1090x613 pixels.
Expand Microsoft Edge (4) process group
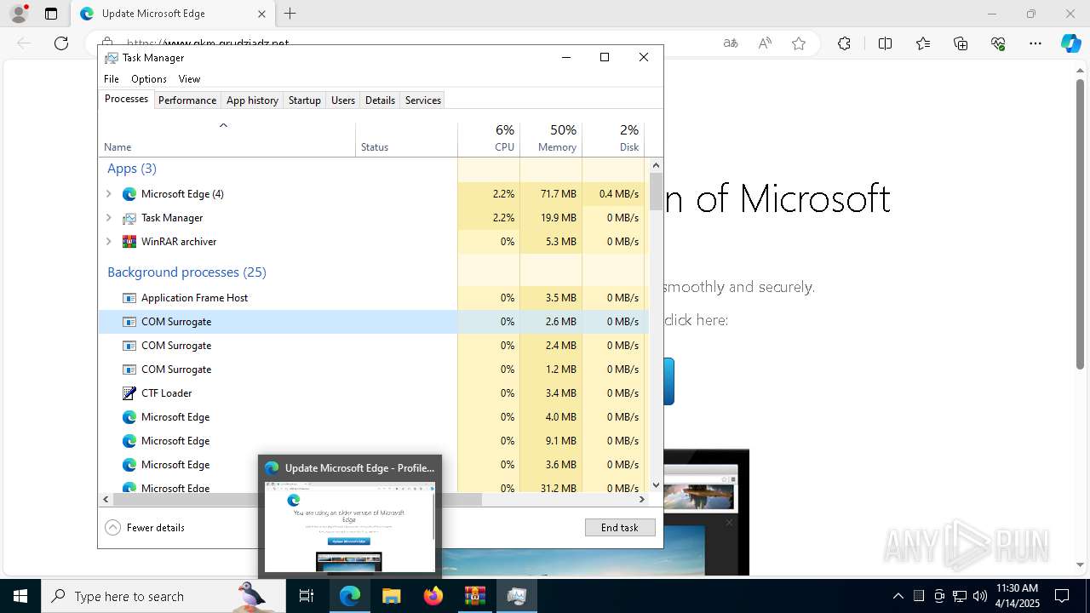pos(108,194)
